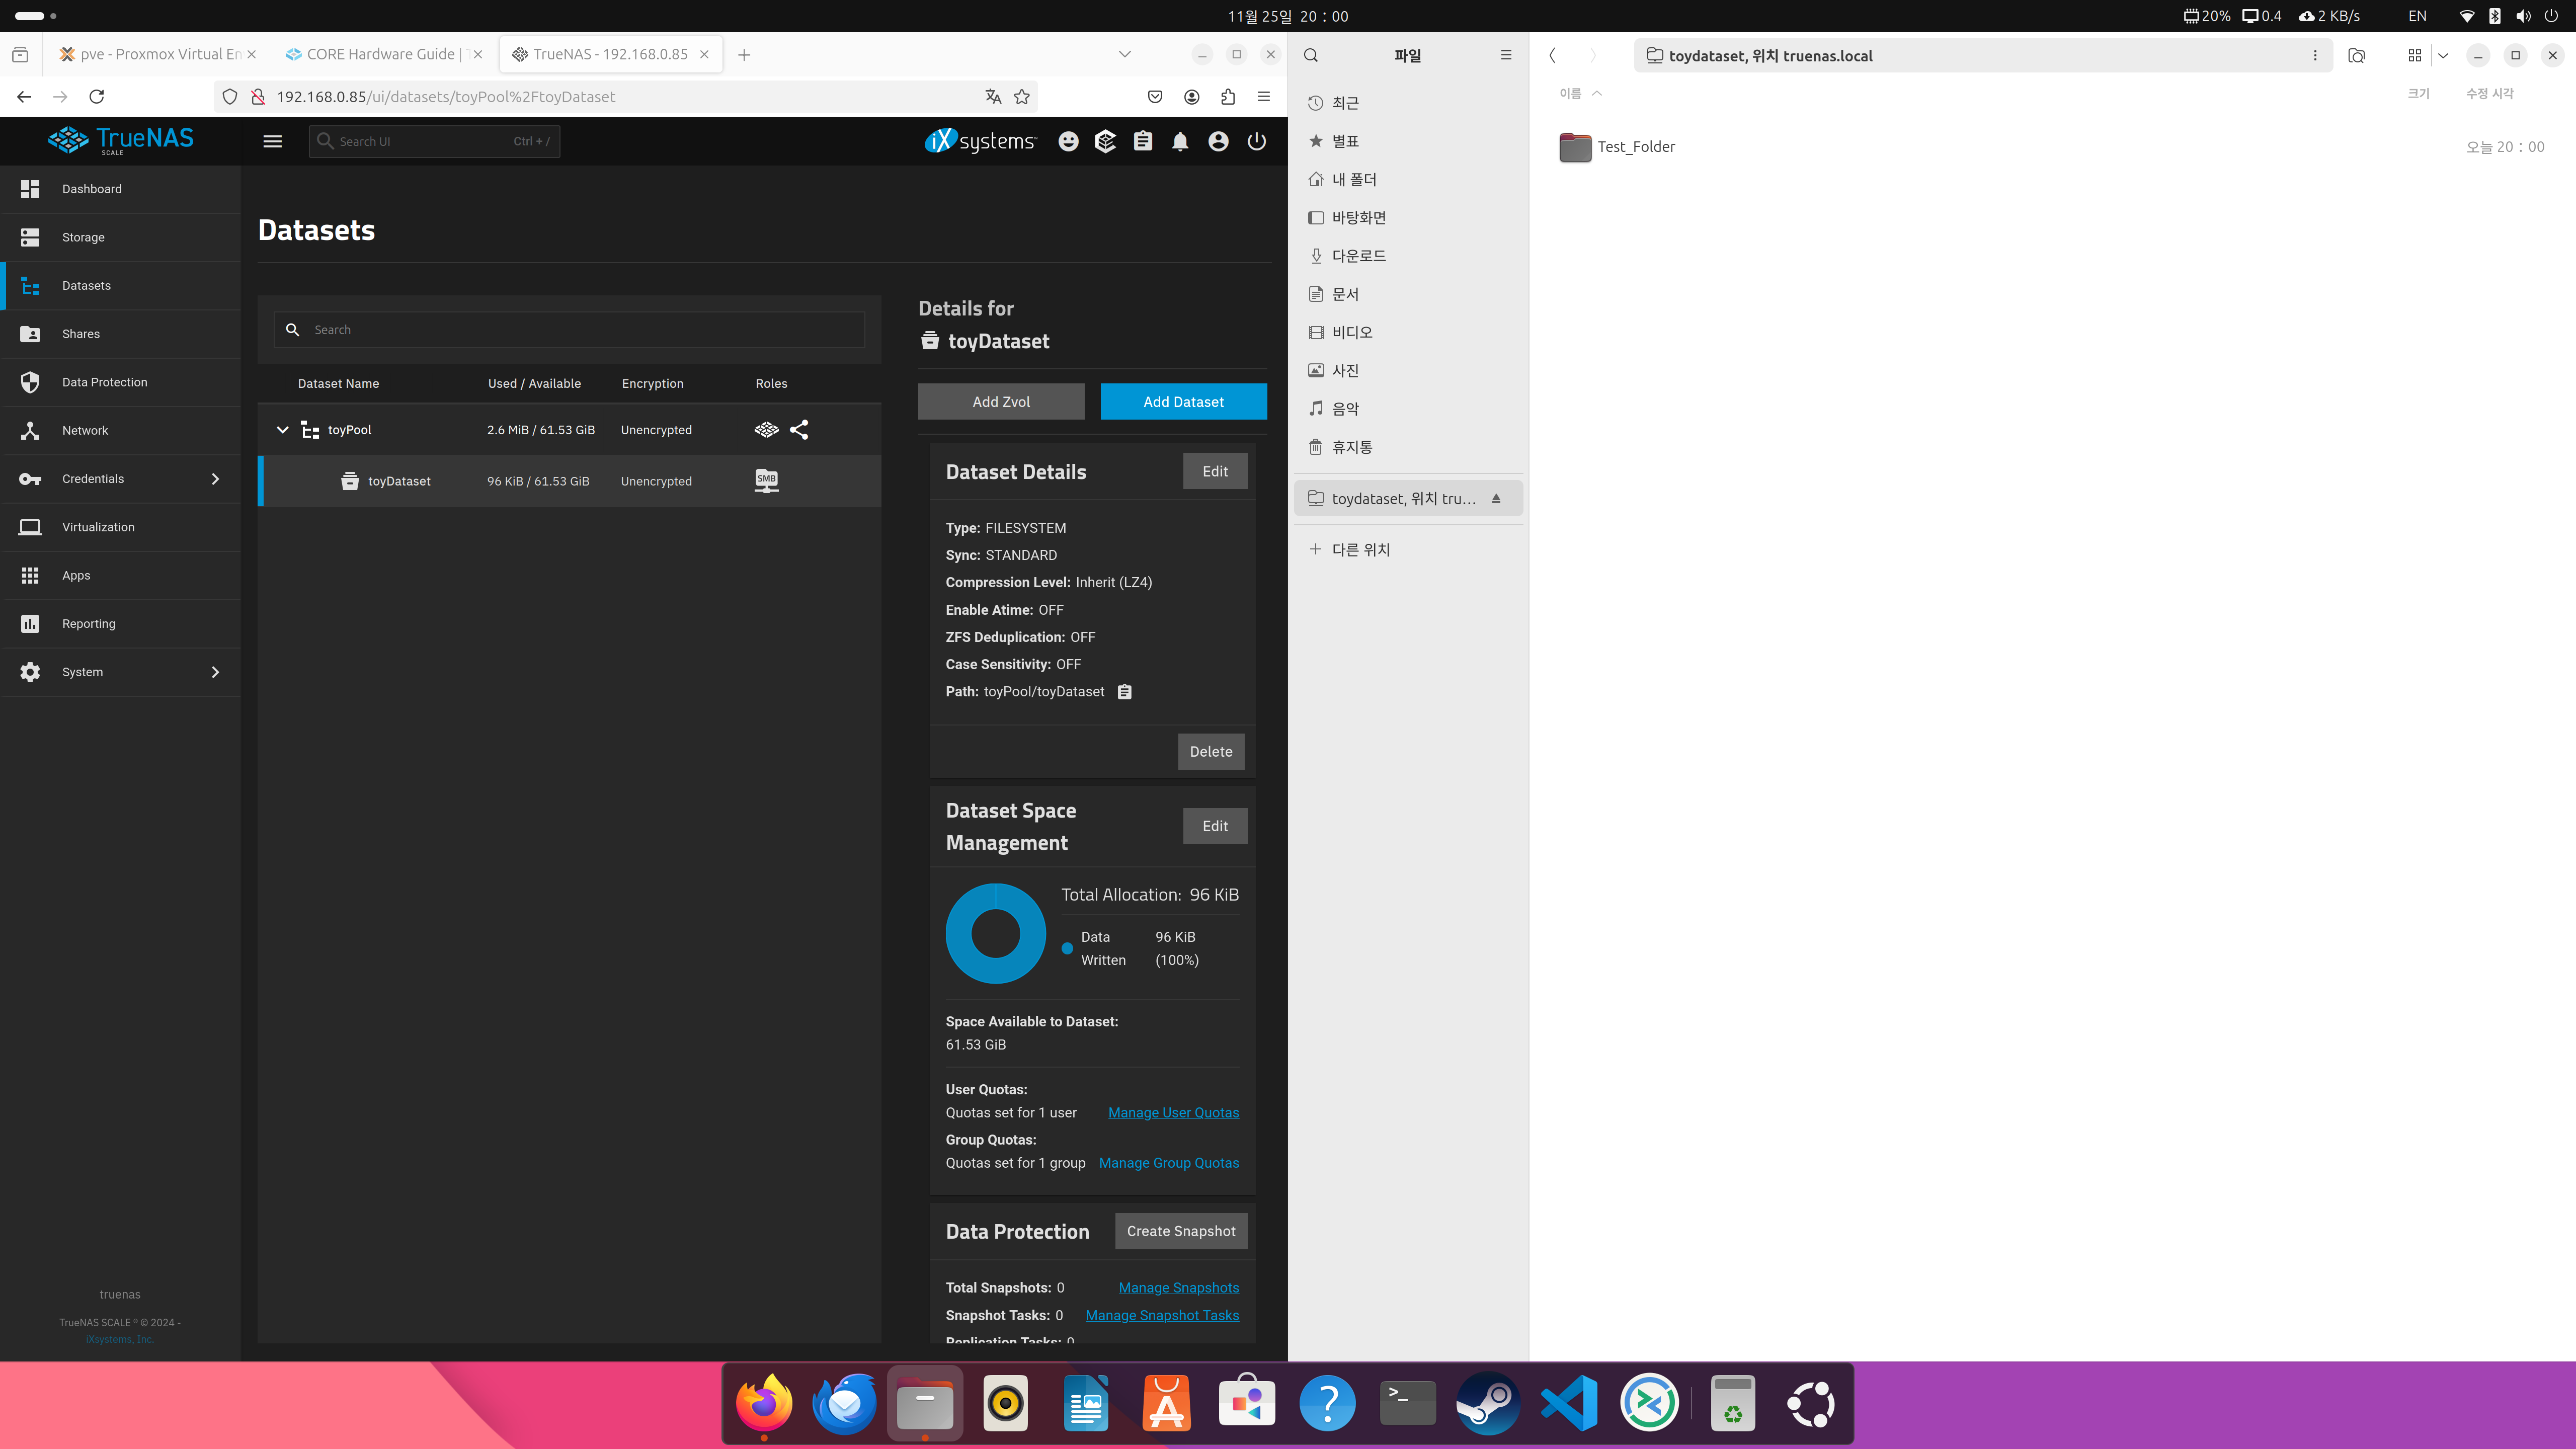The height and width of the screenshot is (1449, 2576).
Task: Toggle the TrueNAS sidebar hamburger menu
Action: [x=272, y=141]
